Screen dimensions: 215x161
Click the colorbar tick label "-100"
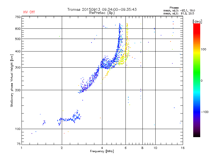[205, 112]
